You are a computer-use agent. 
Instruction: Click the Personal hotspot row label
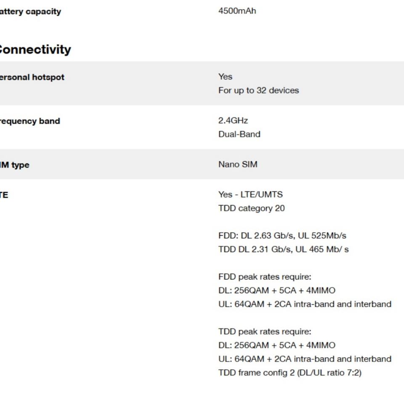click(x=32, y=77)
